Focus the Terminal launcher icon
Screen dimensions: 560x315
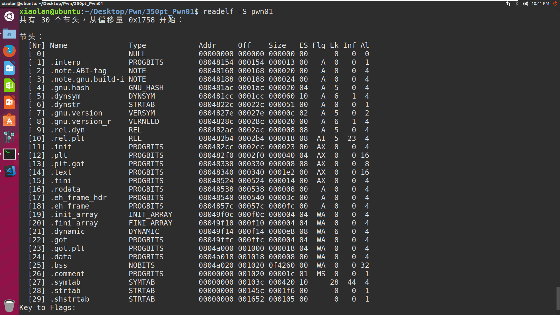click(x=9, y=154)
